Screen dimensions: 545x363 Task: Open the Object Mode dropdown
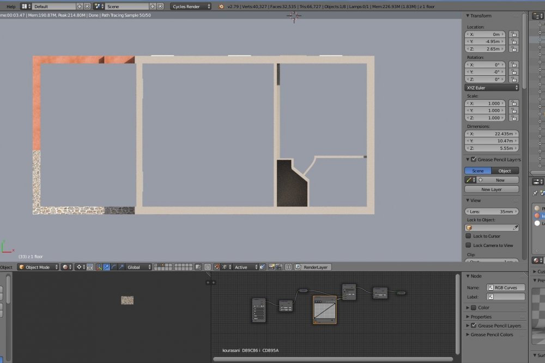[x=38, y=267]
